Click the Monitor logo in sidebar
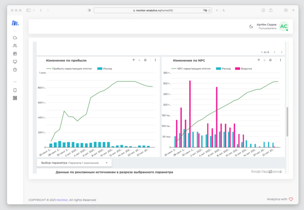Screen dimensions: 304x210 [x=15, y=23]
